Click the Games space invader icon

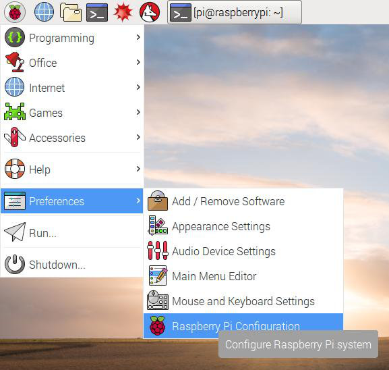(x=15, y=112)
